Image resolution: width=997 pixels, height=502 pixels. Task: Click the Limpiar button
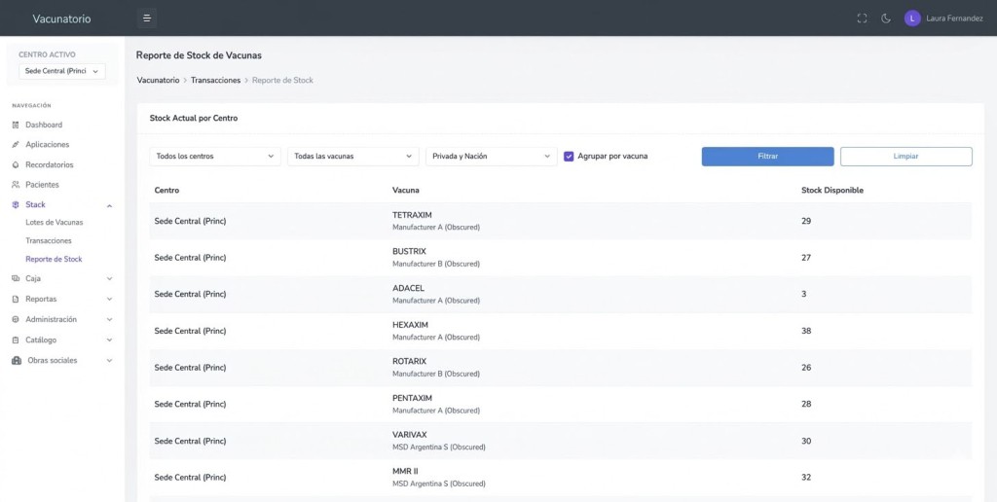pyautogui.click(x=905, y=156)
